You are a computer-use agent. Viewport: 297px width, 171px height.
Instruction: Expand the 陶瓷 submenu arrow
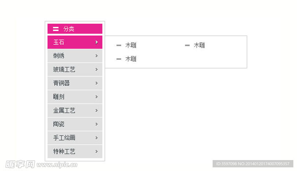[x=96, y=124]
